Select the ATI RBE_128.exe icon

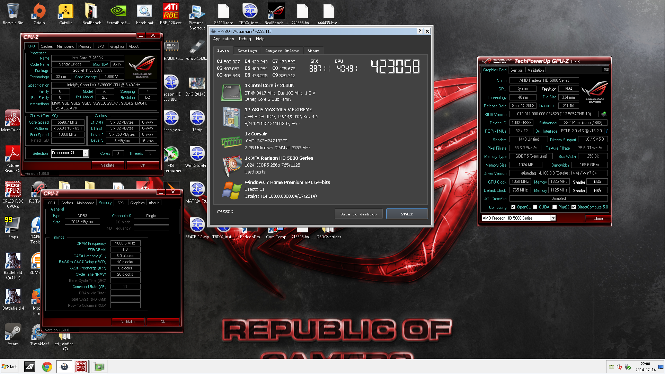171,14
